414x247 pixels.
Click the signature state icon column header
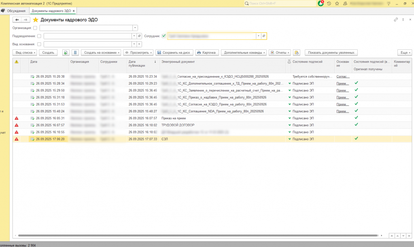289,61
